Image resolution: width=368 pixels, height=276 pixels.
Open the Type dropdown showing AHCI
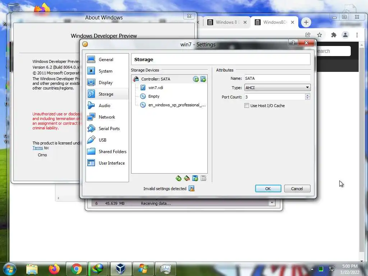point(277,88)
